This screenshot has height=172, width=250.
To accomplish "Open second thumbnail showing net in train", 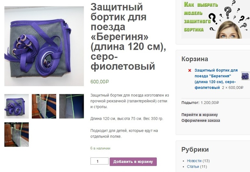I will [x=44, y=106].
